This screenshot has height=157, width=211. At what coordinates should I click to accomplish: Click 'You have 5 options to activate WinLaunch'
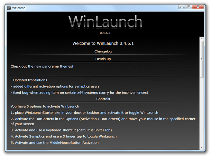(x=45, y=106)
